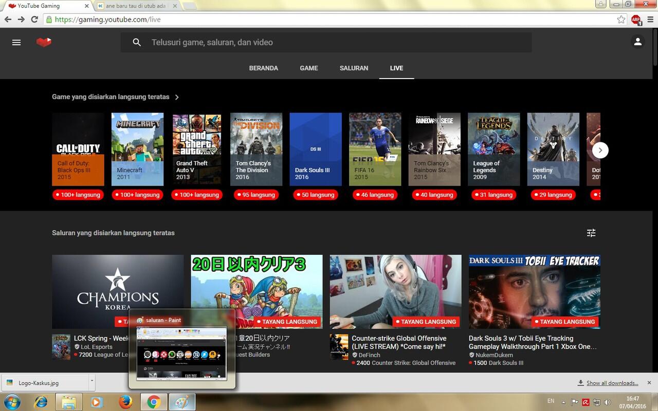Close the downloads bar

[649, 383]
